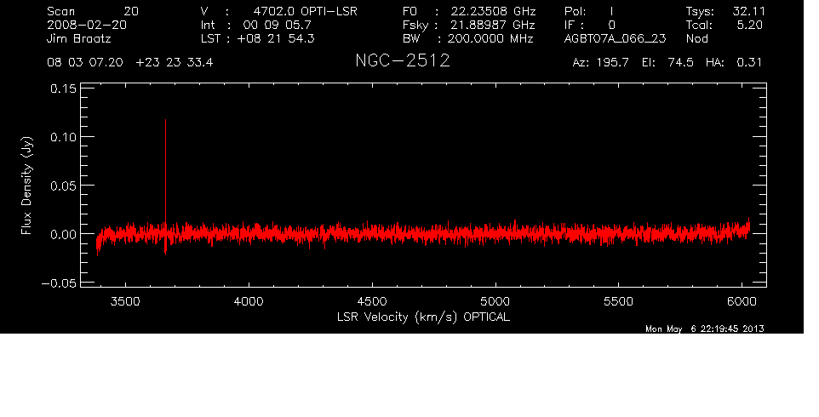
Task: Select the right ascension 08 03 07.20
Action: [x=85, y=63]
